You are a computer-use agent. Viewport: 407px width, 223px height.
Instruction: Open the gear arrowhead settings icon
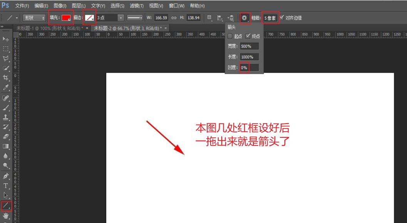244,18
